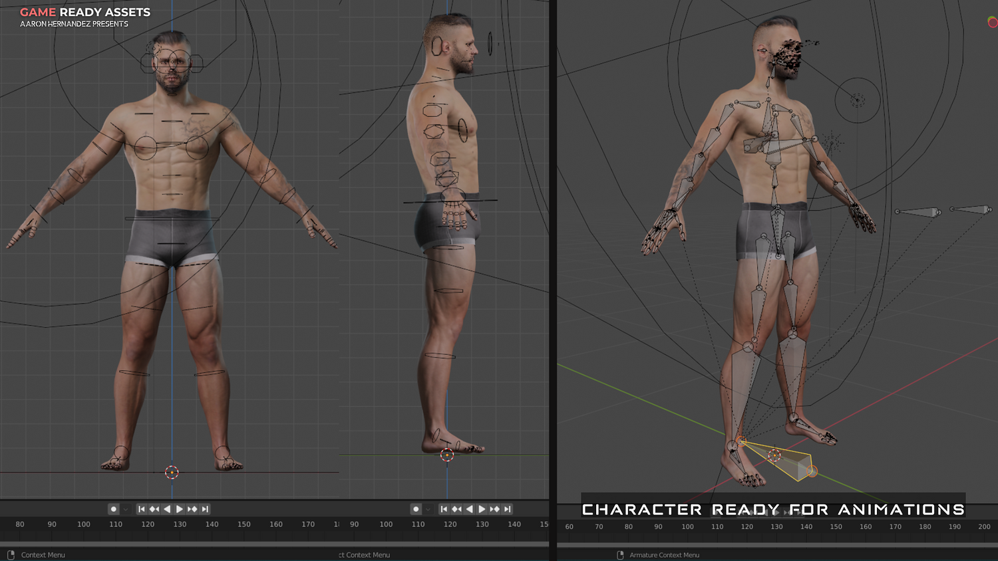Toggle auto keying in the front-view timeline

(x=114, y=509)
